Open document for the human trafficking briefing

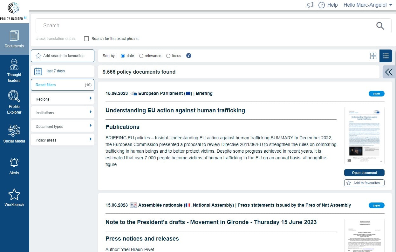tap(364, 172)
